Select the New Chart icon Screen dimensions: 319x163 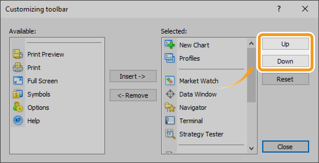click(170, 45)
